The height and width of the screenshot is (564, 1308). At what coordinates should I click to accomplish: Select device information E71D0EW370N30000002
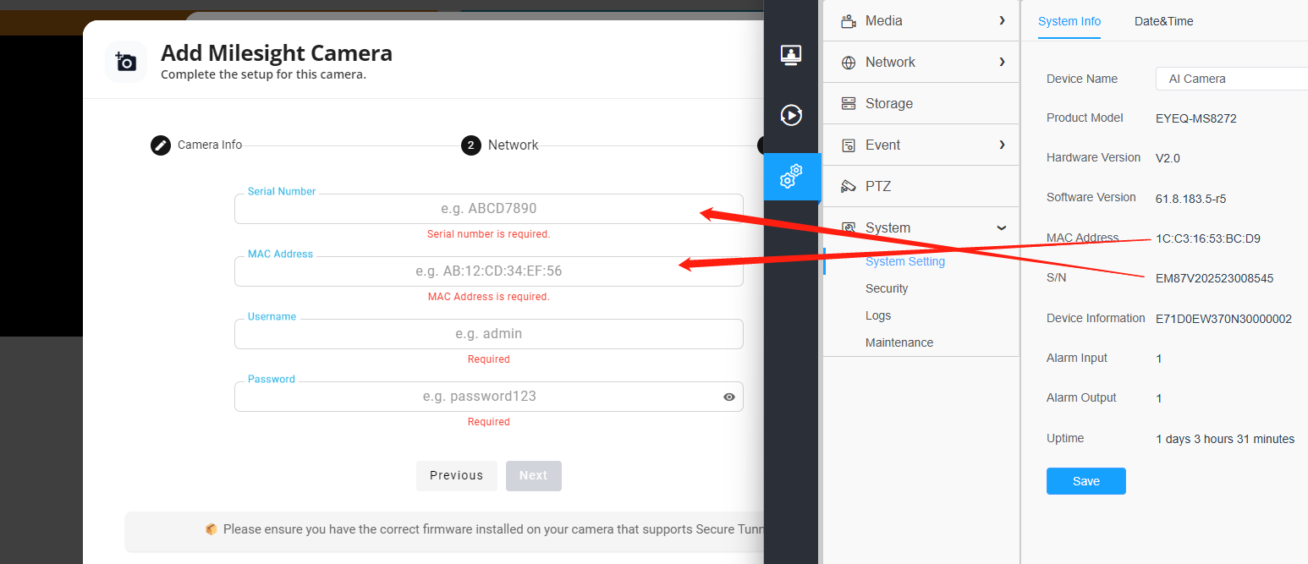point(1224,319)
